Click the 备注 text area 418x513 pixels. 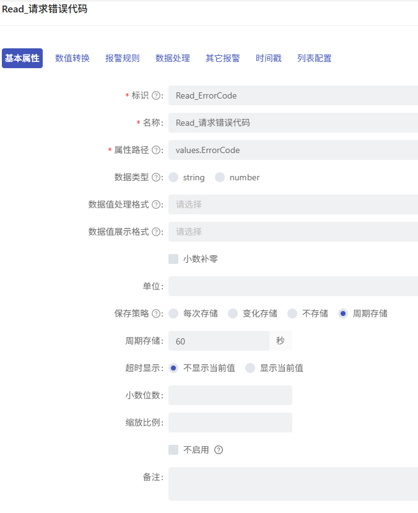pos(293,484)
